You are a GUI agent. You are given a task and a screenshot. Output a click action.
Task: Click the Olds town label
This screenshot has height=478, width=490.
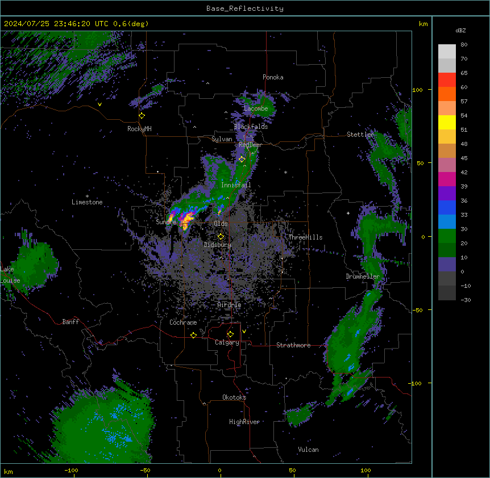click(x=221, y=224)
